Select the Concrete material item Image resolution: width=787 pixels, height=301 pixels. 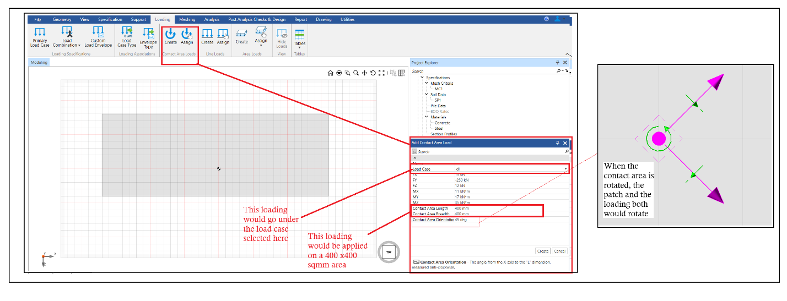[443, 123]
